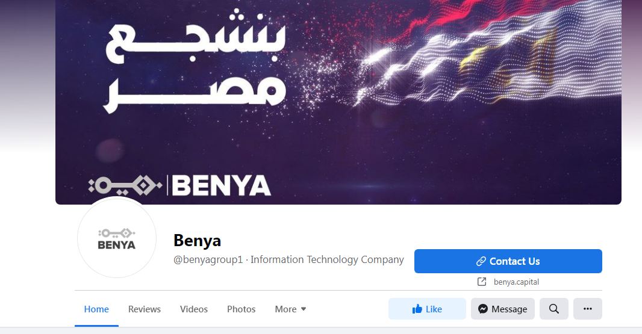
Task: Click the chain link icon in Contact Us
Action: coord(481,261)
